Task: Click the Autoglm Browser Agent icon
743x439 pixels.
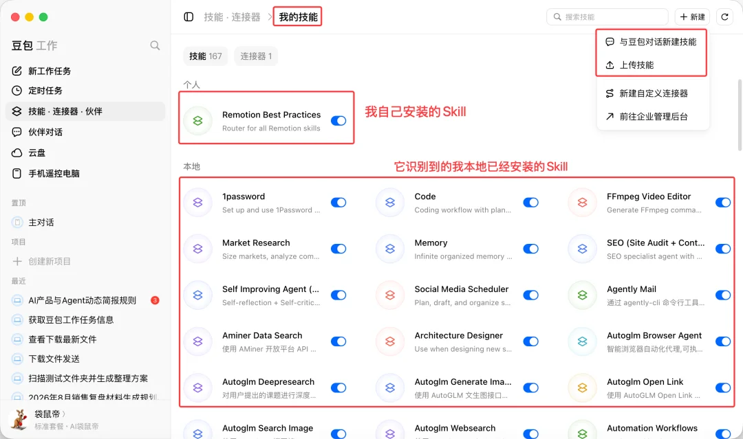Action: 583,341
